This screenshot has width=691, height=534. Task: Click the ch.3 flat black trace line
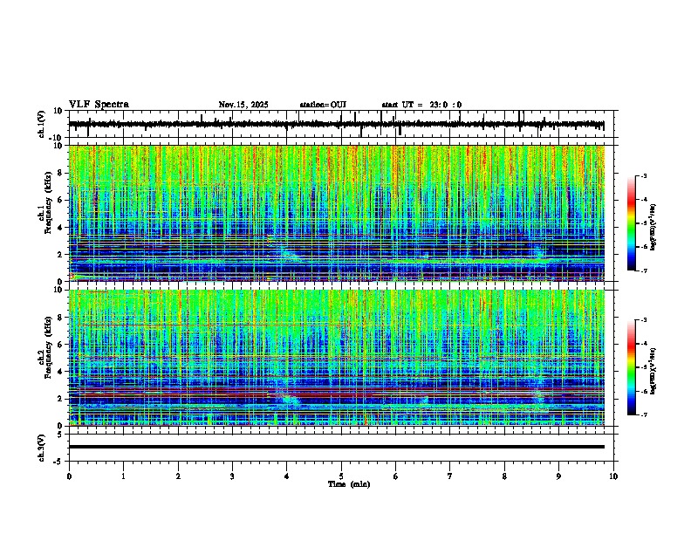[336, 447]
